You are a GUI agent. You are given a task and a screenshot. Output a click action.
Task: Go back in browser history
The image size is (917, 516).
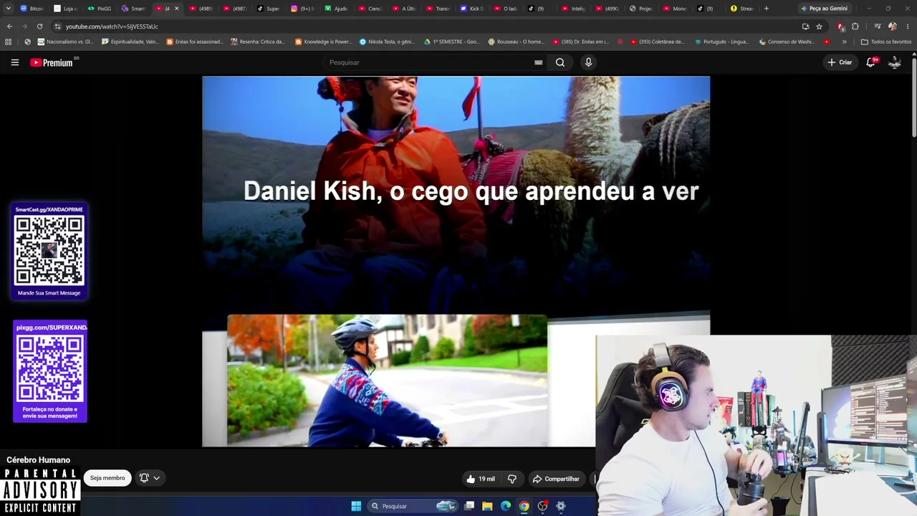click(9, 27)
